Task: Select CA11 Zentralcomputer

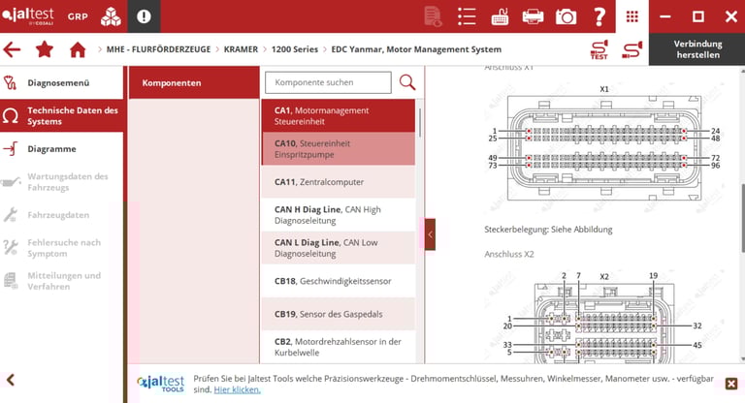Action: click(x=339, y=182)
